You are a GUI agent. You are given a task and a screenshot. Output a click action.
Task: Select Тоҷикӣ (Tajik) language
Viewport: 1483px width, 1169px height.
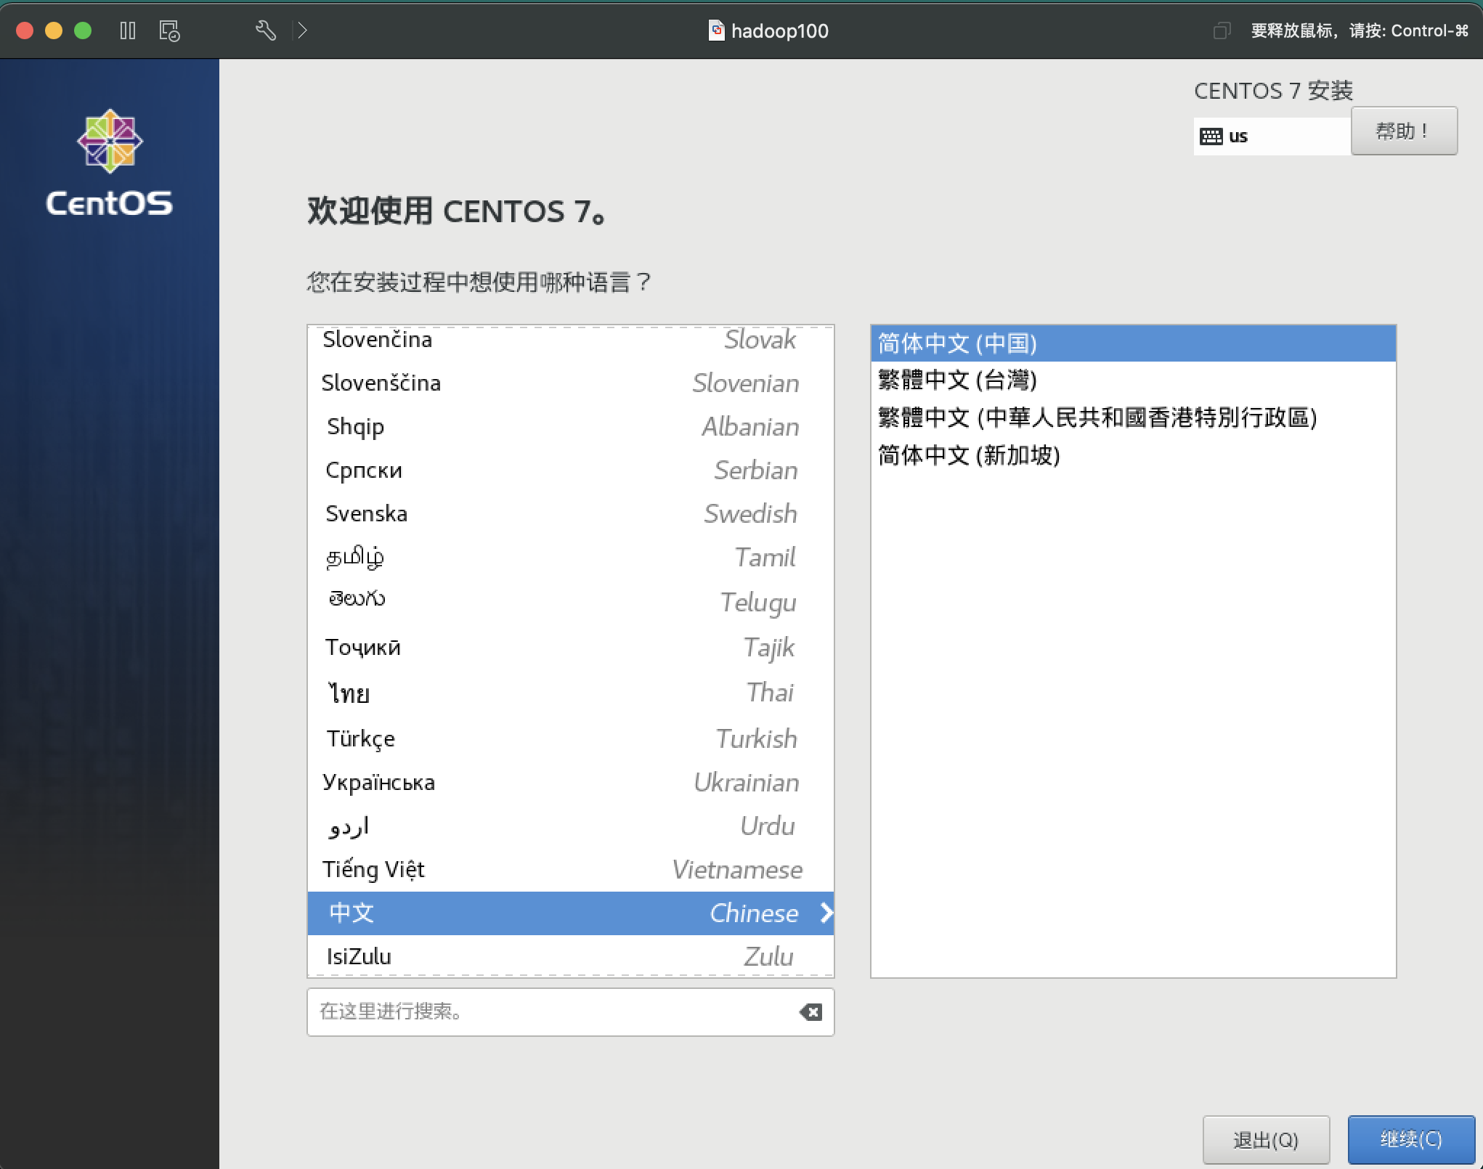tap(571, 647)
